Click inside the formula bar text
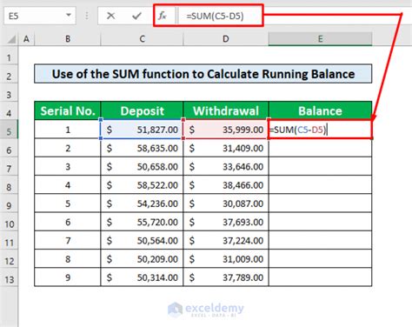 coord(215,16)
